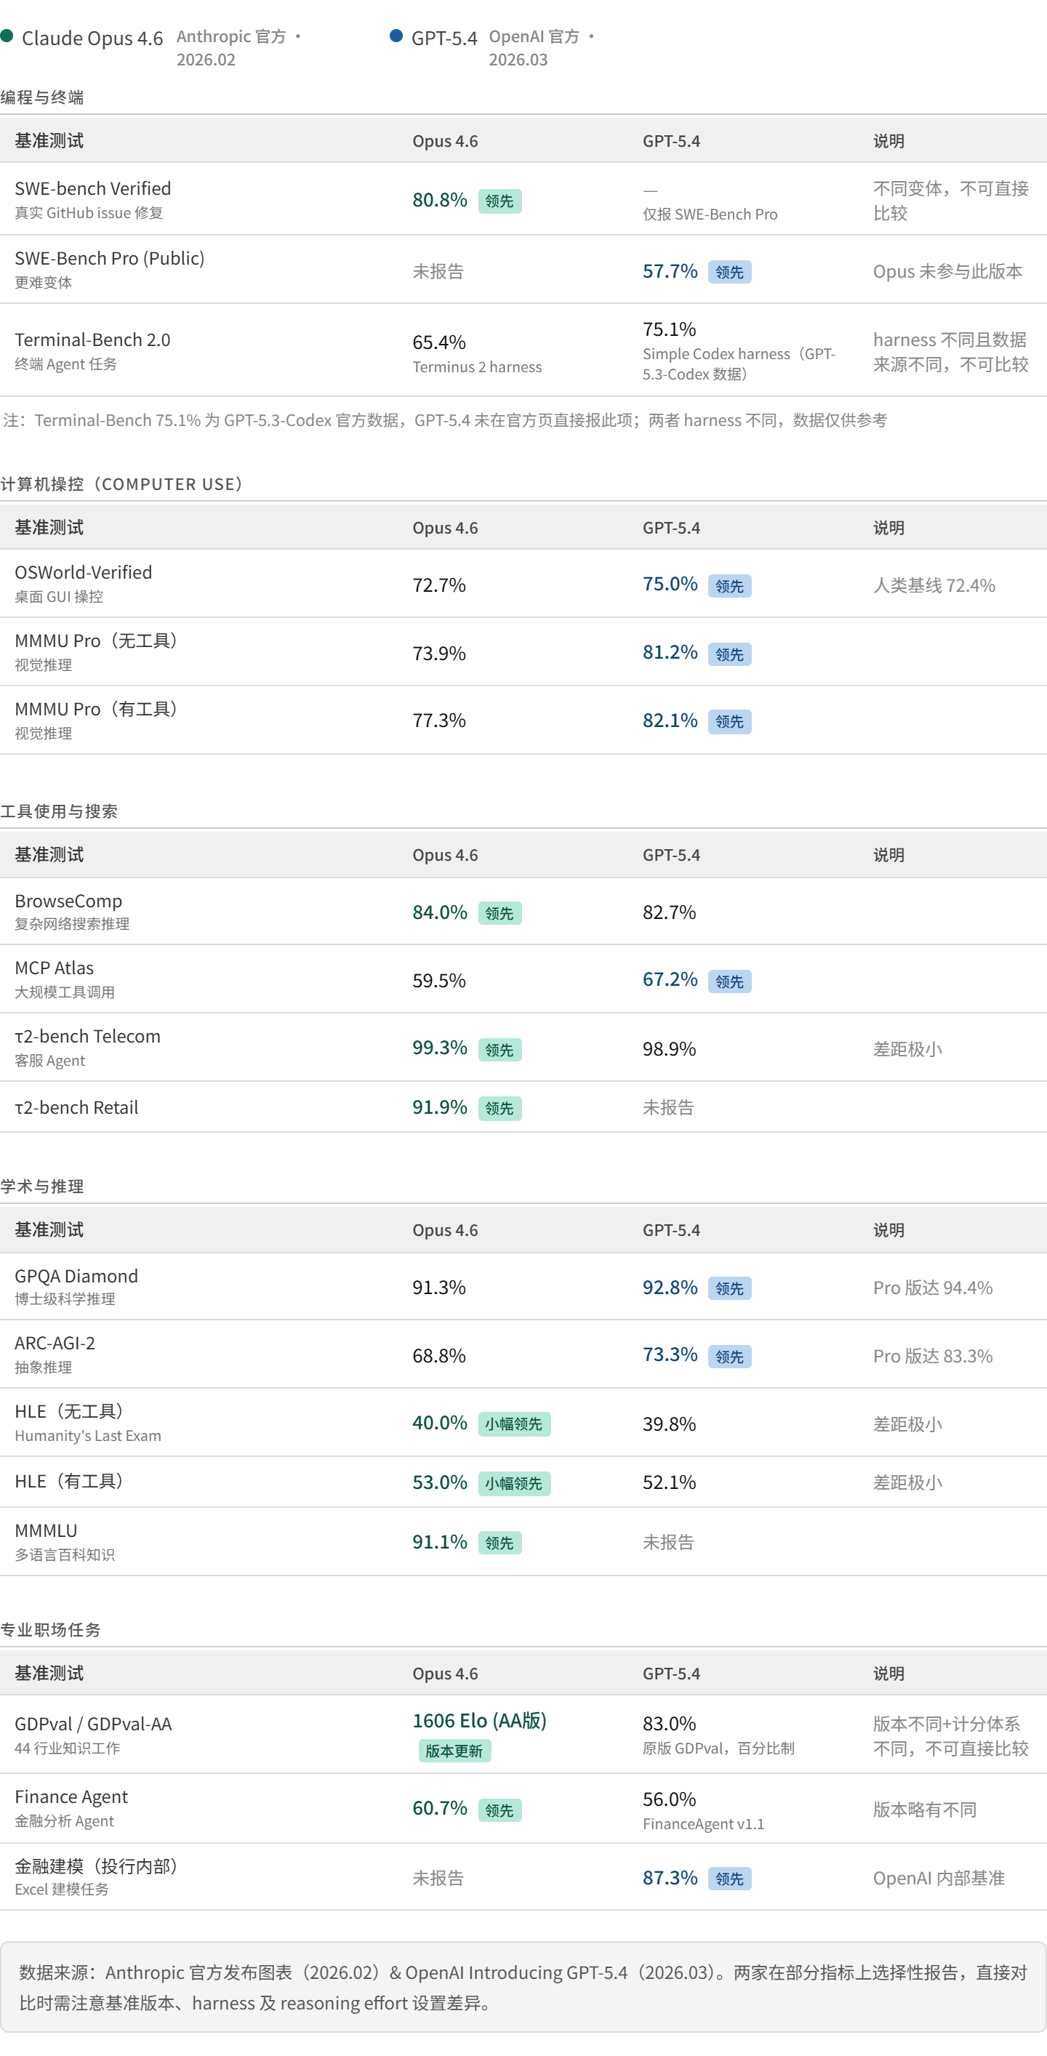Screen dimensions: 1047x2056
Task: Click the 领先 badge next to MCP Atlas 67.2%
Action: click(729, 981)
